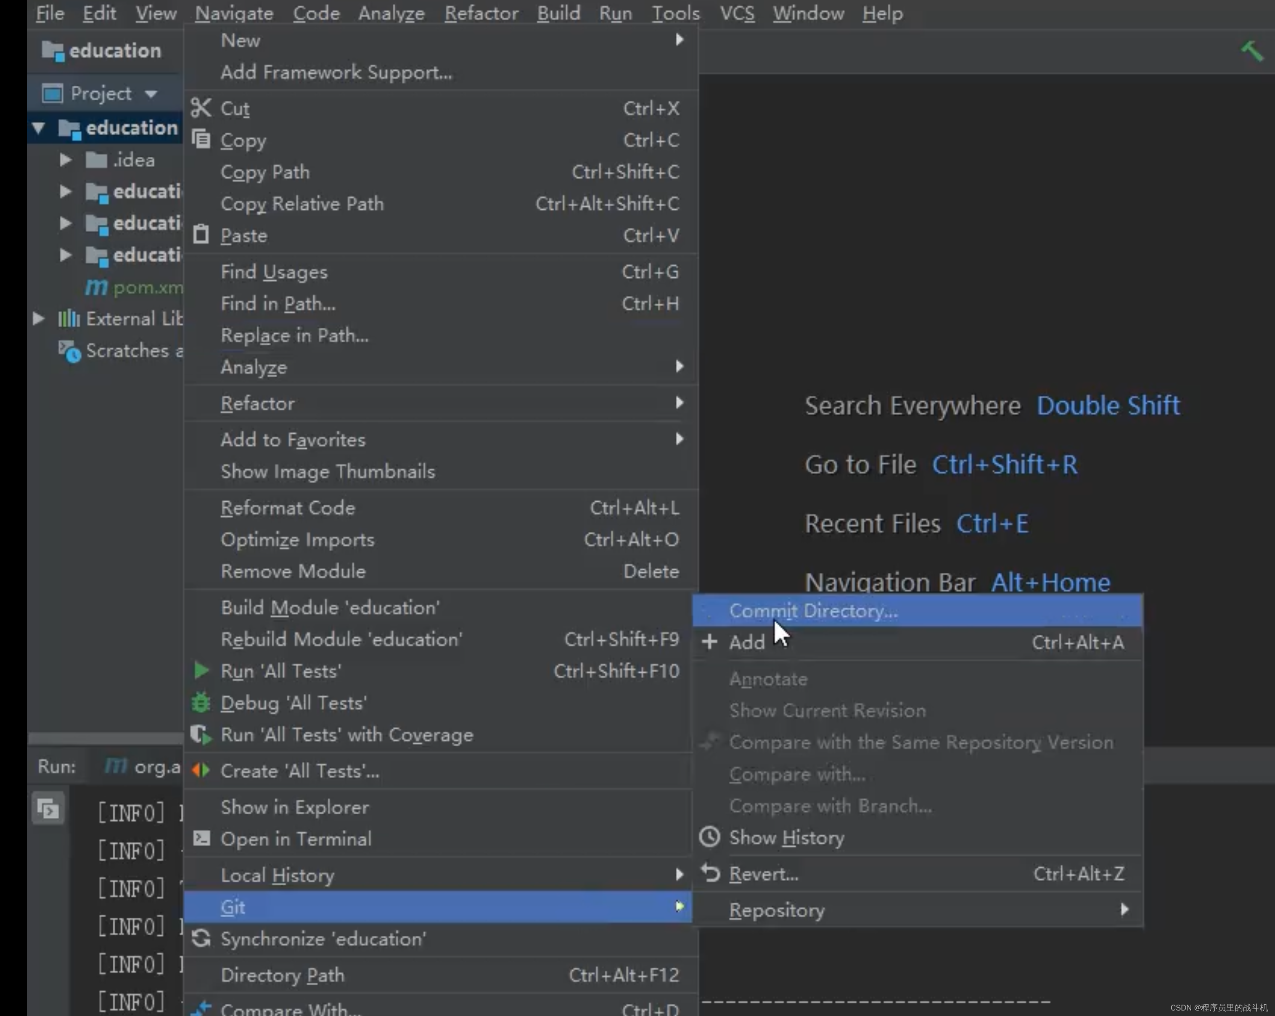The image size is (1275, 1016).
Task: Expand the External Libraries node
Action: (38, 318)
